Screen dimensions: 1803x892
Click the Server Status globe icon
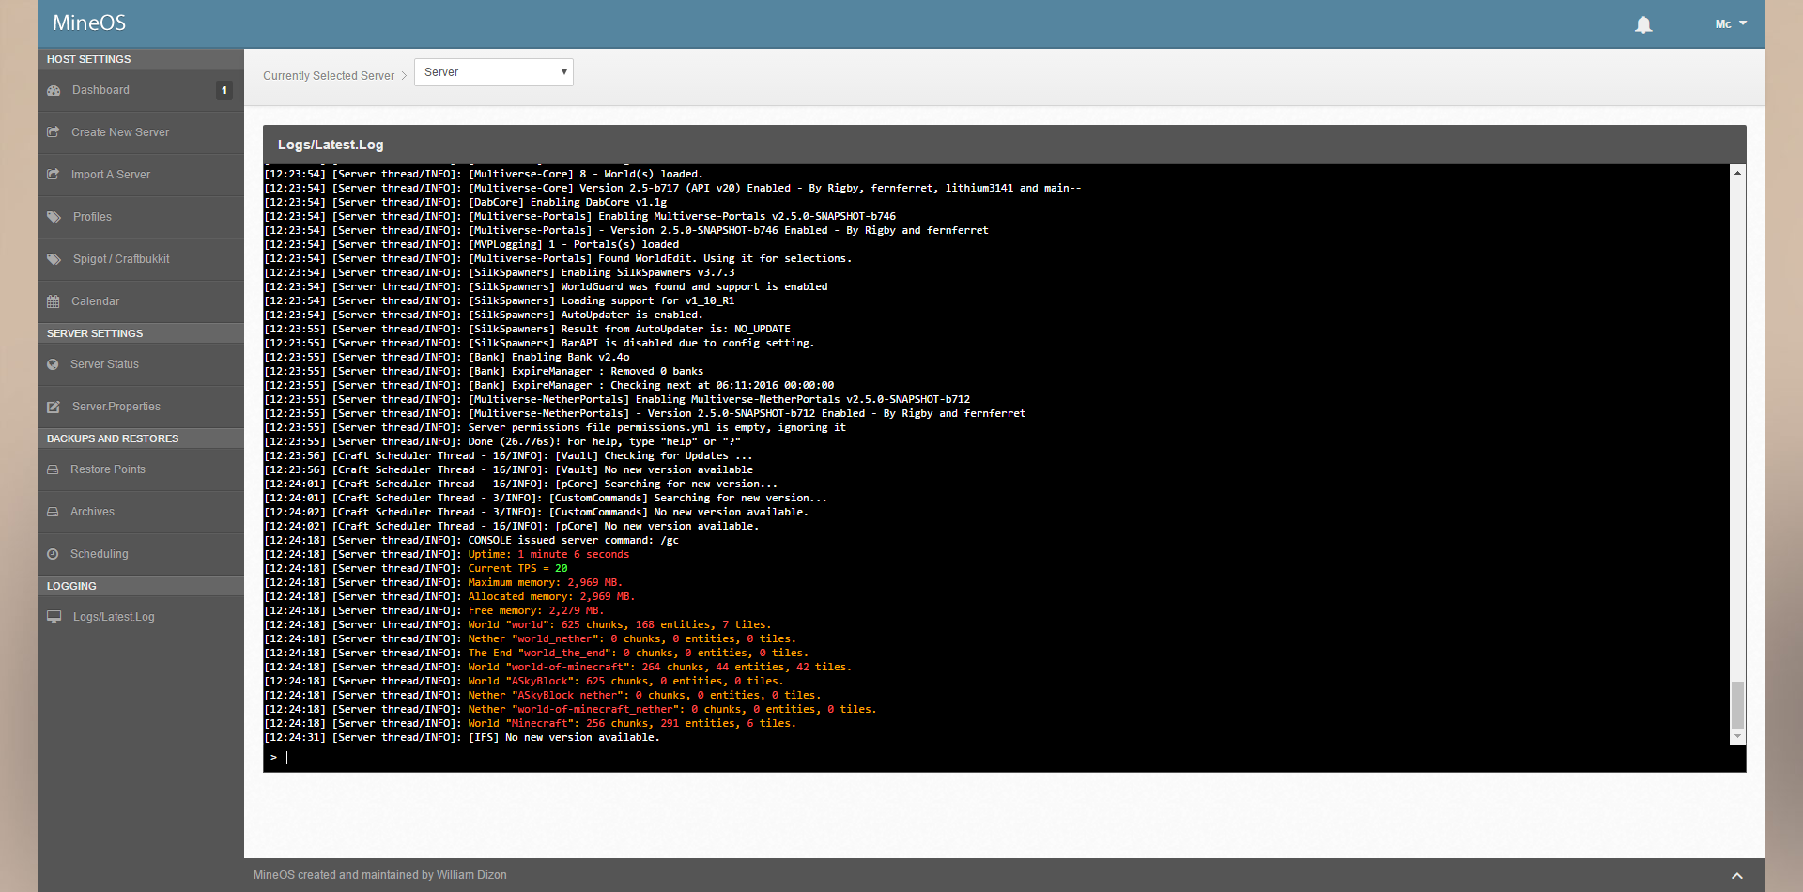coord(53,364)
